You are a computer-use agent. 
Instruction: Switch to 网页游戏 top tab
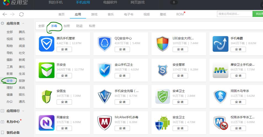(138, 2)
